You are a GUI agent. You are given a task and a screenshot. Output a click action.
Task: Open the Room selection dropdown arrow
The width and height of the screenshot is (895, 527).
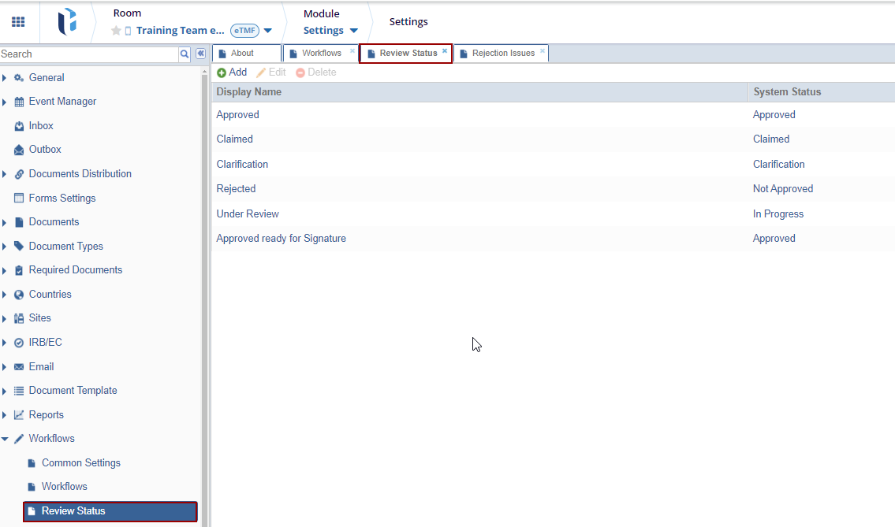(x=268, y=31)
